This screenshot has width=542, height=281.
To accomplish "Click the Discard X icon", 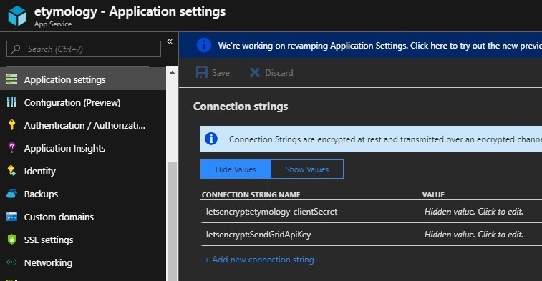I will coord(255,72).
